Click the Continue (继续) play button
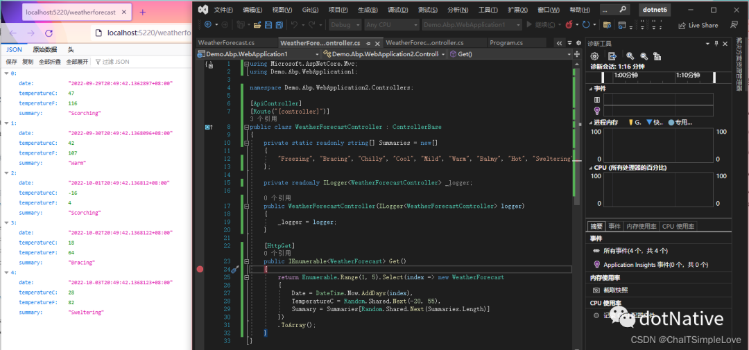Screen dimensions: 749x350 541,25
